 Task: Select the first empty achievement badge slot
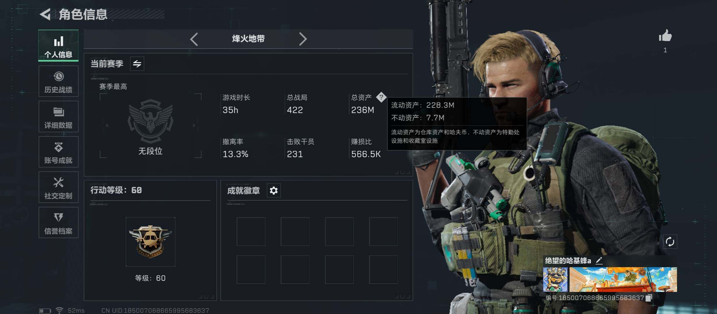(251, 232)
